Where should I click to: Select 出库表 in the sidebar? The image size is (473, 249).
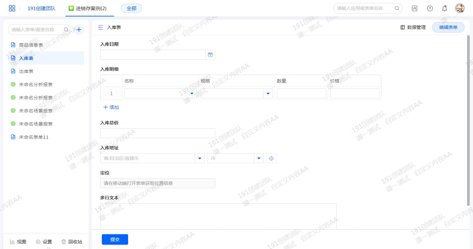click(26, 71)
